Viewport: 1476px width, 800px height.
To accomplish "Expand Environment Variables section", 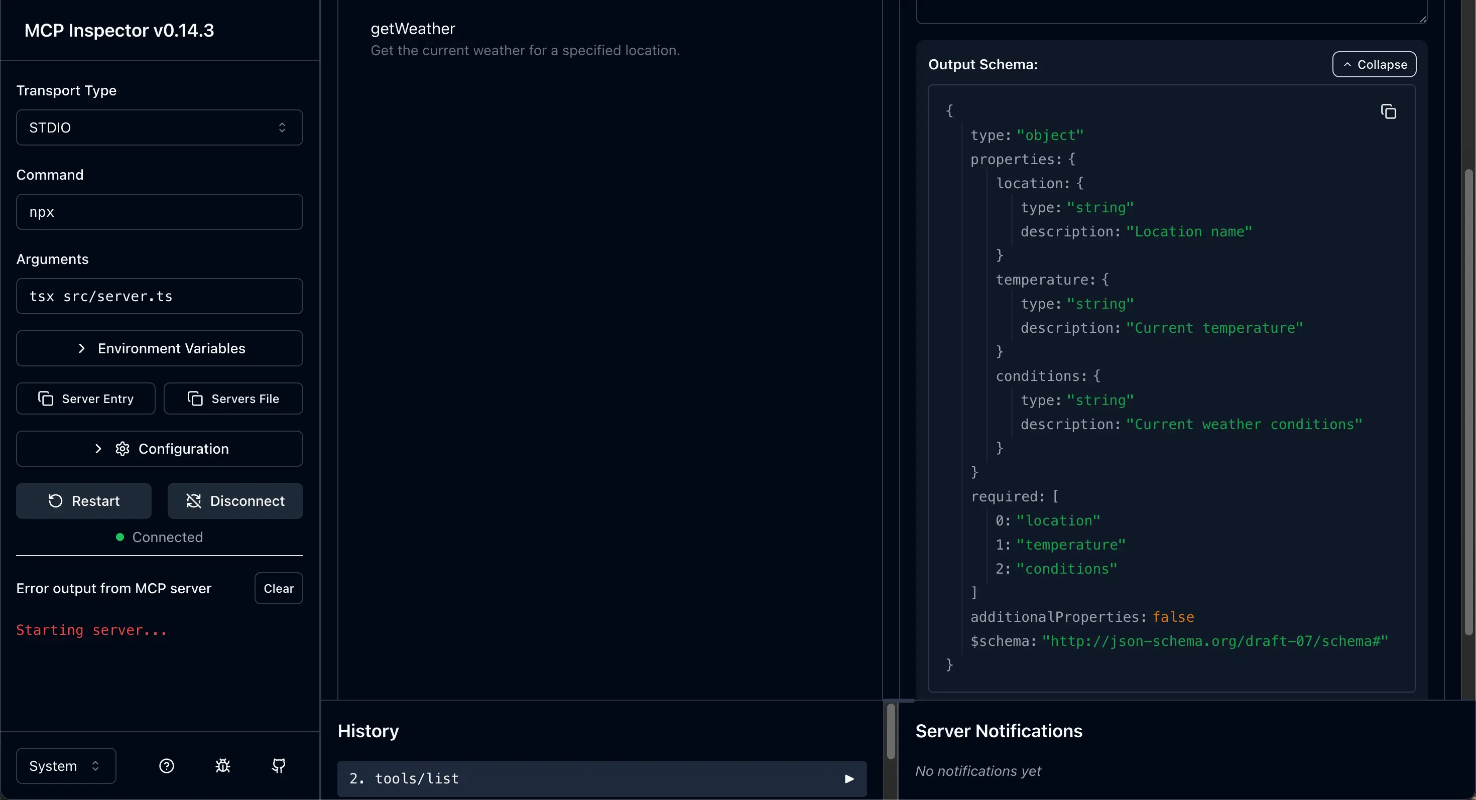I will 159,348.
